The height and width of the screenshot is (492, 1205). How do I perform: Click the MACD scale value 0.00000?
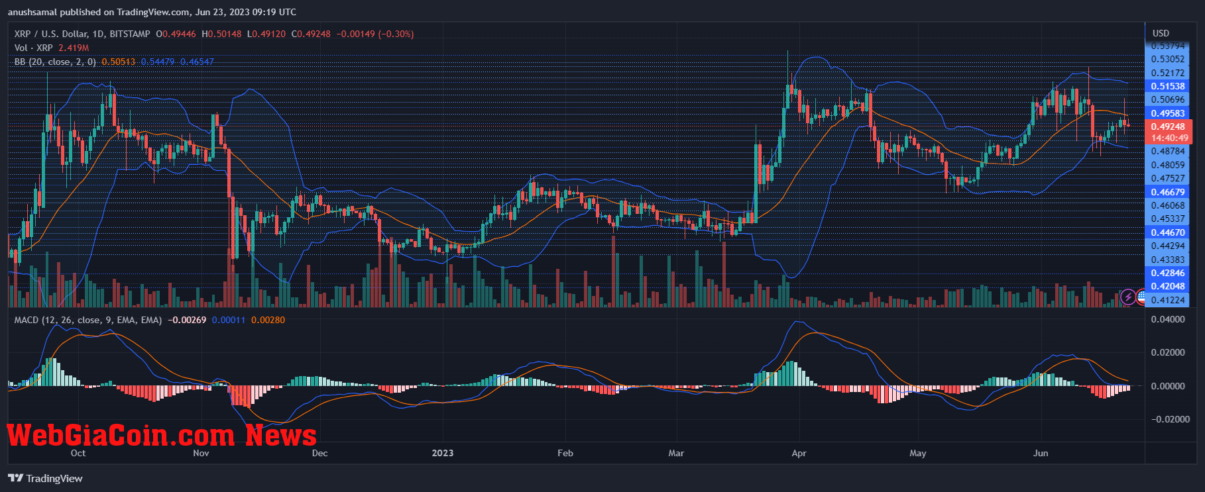(1168, 386)
